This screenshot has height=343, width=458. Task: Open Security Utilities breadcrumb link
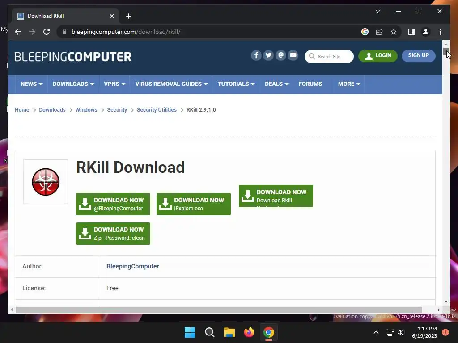[x=157, y=110]
